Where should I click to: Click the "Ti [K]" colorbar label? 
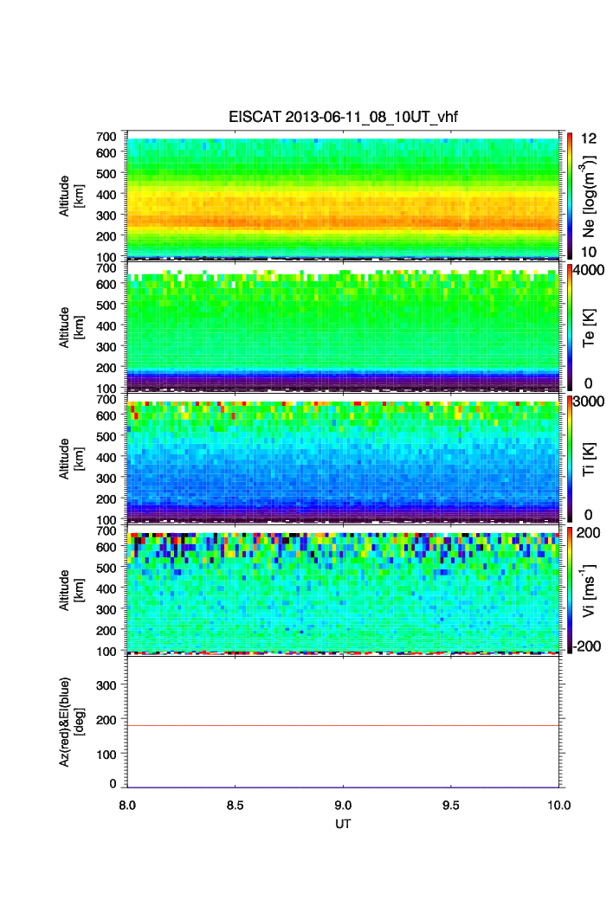coord(590,458)
